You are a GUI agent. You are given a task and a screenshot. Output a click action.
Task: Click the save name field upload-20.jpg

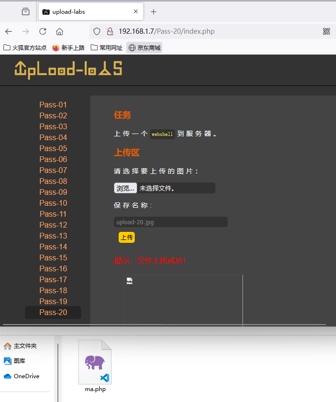coord(170,222)
